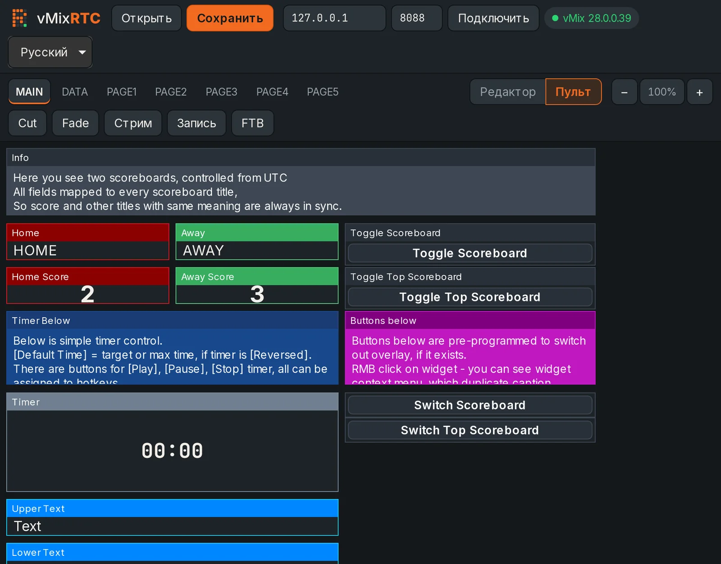The width and height of the screenshot is (721, 564).
Task: Toggle the Стрим streaming button
Action: tap(133, 123)
